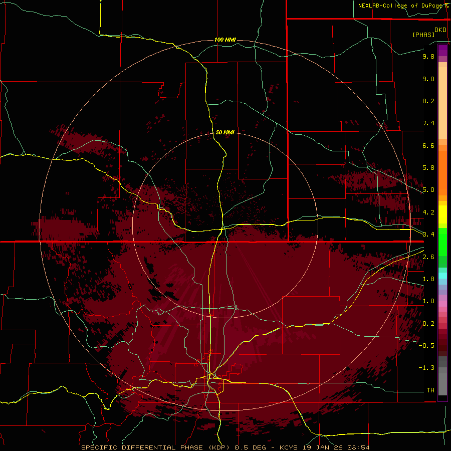Pick the large peach segment of color scale
The height and width of the screenshot is (451, 451).
pos(442,103)
